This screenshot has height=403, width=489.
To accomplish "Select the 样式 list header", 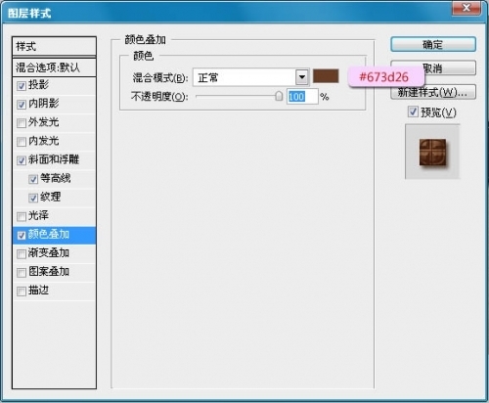I will point(54,46).
